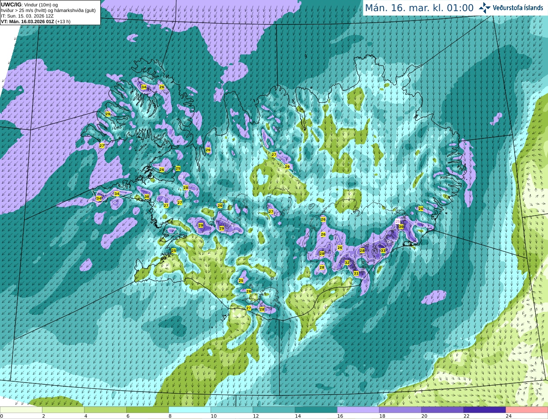Click the yellow gust label "31"
This screenshot has height=419, width=548.
pos(356,273)
